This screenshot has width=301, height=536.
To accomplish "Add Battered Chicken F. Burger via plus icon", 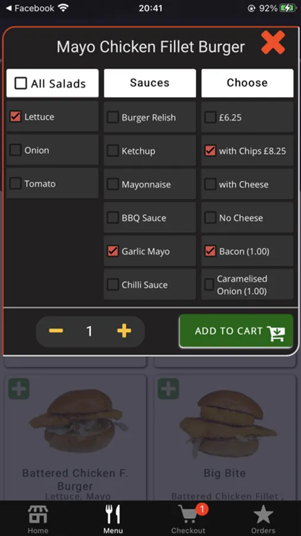I will tap(19, 389).
